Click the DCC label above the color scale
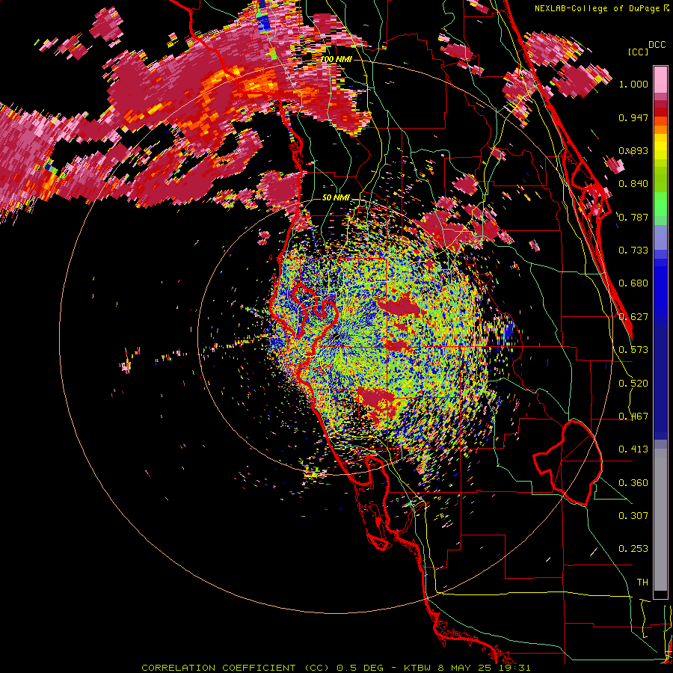Screen dimensions: 673x673 tap(657, 45)
